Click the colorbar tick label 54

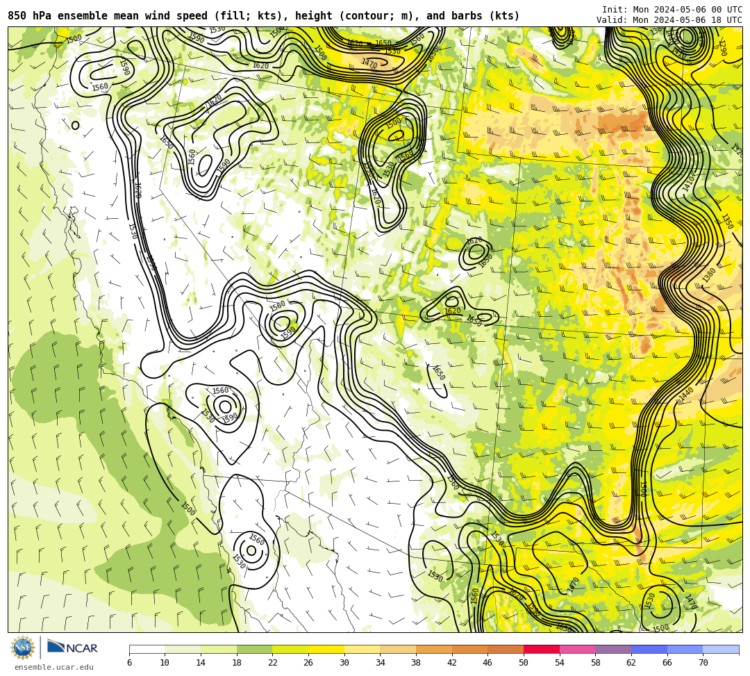click(560, 663)
